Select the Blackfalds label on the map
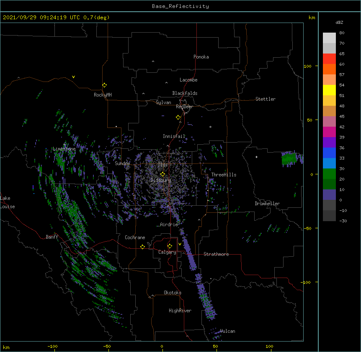 (185, 93)
